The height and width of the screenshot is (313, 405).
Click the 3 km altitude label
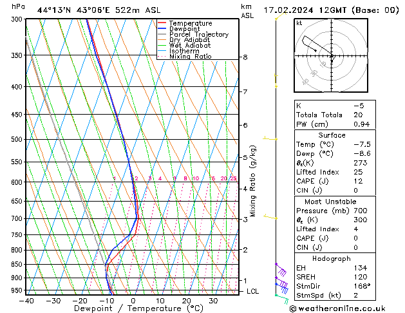(x=245, y=219)
